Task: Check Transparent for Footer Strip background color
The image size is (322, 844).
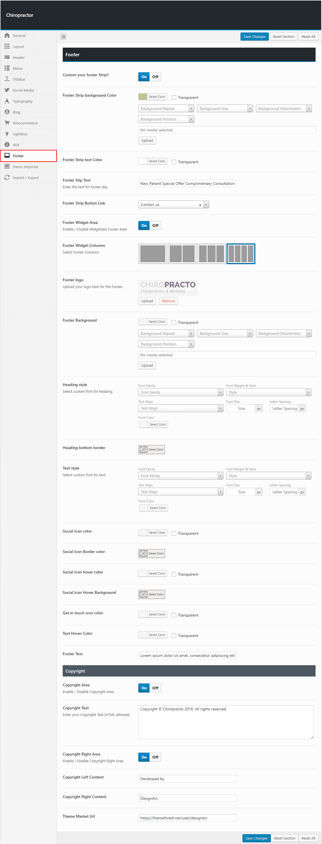Action: (x=174, y=98)
